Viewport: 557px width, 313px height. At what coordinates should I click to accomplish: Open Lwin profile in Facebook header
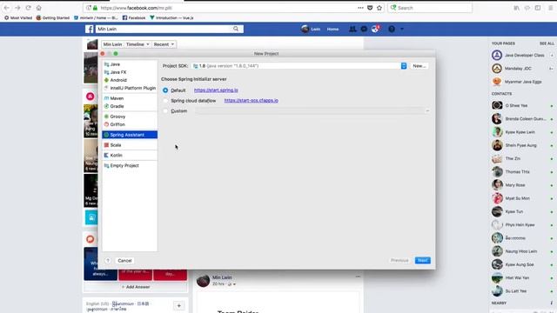click(x=311, y=29)
